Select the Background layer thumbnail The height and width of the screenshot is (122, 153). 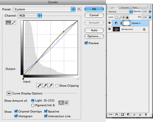(x=116, y=29)
